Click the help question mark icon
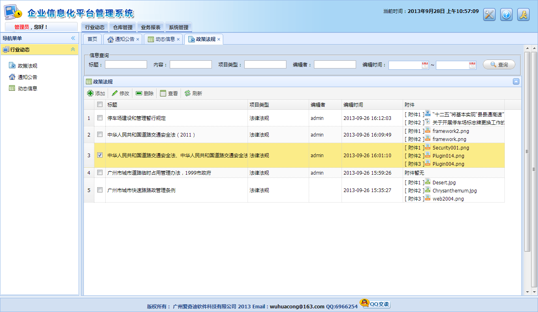This screenshot has width=538, height=312. tap(506, 14)
